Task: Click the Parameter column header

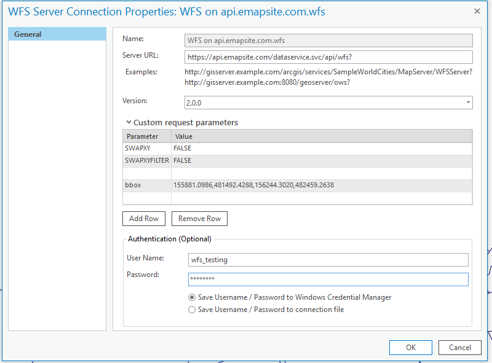Action: tap(146, 136)
